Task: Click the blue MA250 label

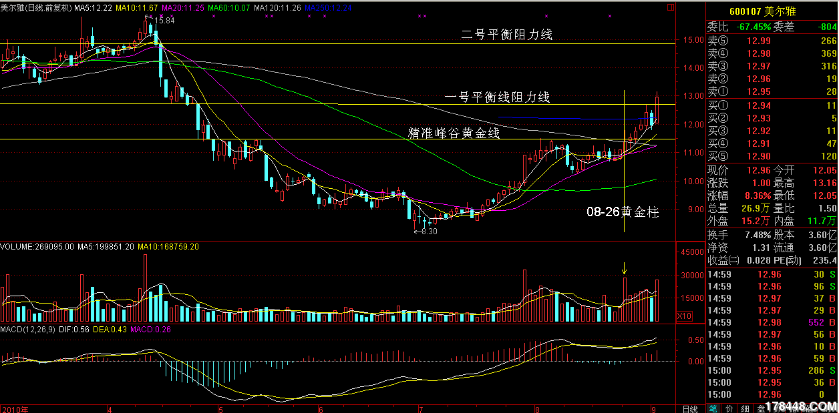Action: pyautogui.click(x=328, y=7)
